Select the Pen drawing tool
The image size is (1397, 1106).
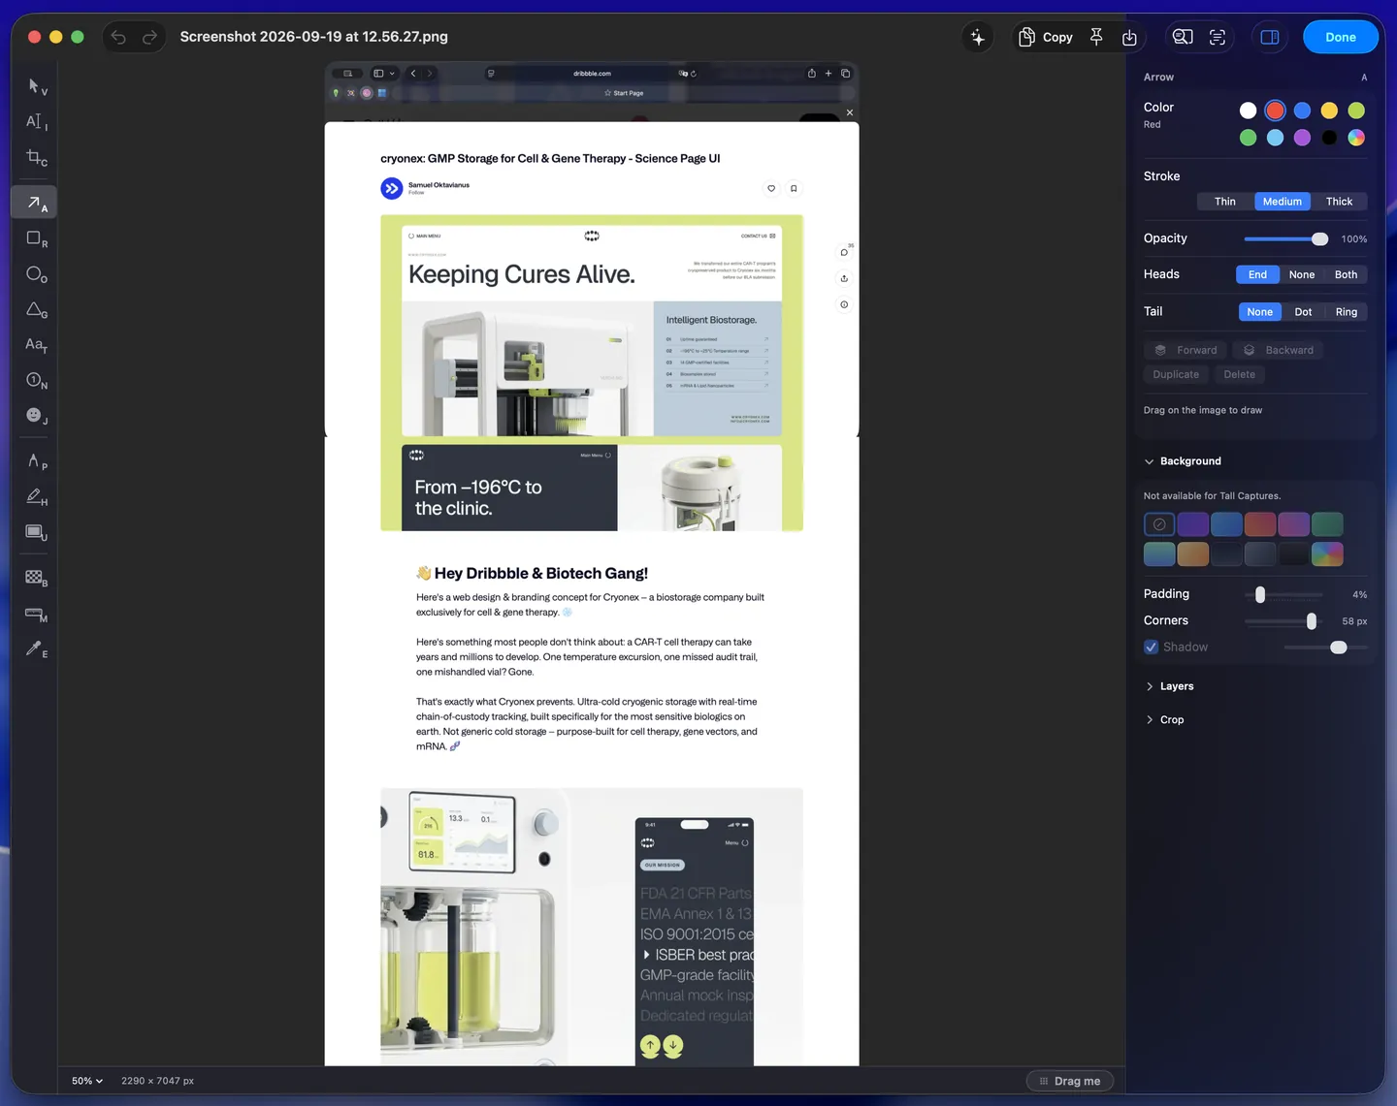point(36,461)
